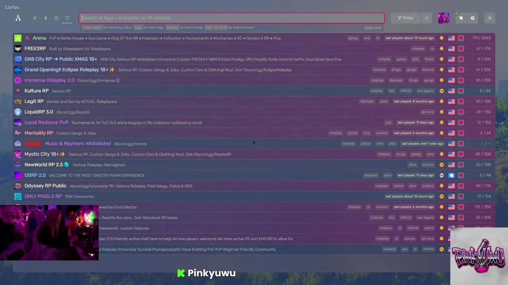Click the NewWorld RP 2.5 server icon
The image size is (508, 285).
[x=18, y=165]
